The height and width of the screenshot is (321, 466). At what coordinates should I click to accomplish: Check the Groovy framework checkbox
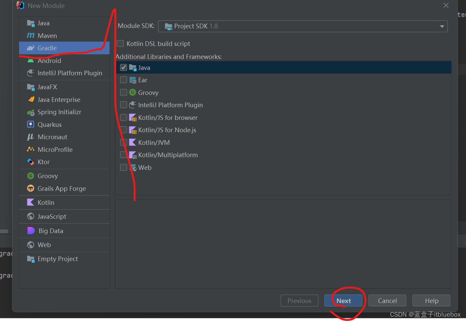124,92
